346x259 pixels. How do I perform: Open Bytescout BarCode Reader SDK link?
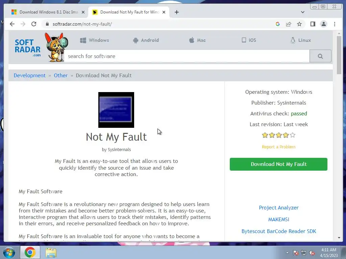tap(279, 231)
